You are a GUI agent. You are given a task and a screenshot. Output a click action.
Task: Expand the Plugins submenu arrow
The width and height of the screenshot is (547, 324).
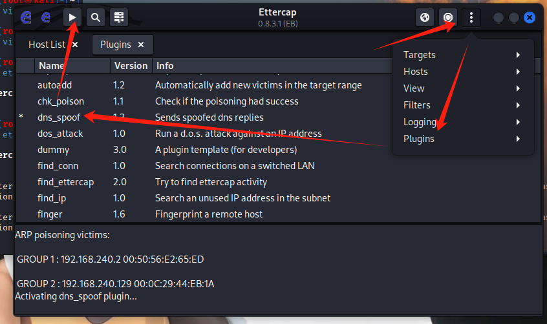pyautogui.click(x=518, y=139)
